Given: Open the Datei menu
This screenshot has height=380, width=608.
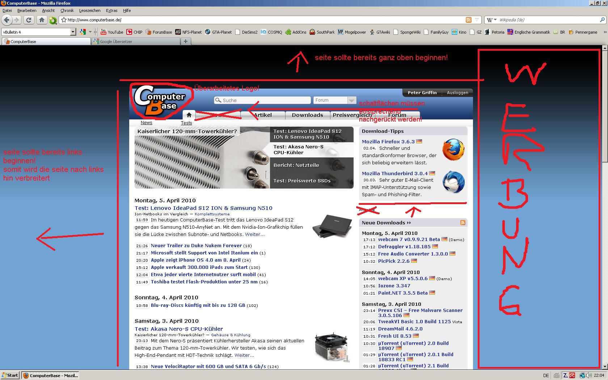Looking at the screenshot, I should pos(7,10).
